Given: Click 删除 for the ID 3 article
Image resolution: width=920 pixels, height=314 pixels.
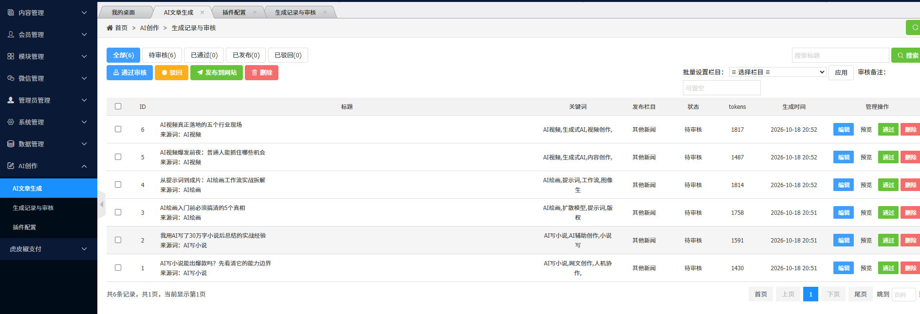Looking at the screenshot, I should tap(910, 212).
